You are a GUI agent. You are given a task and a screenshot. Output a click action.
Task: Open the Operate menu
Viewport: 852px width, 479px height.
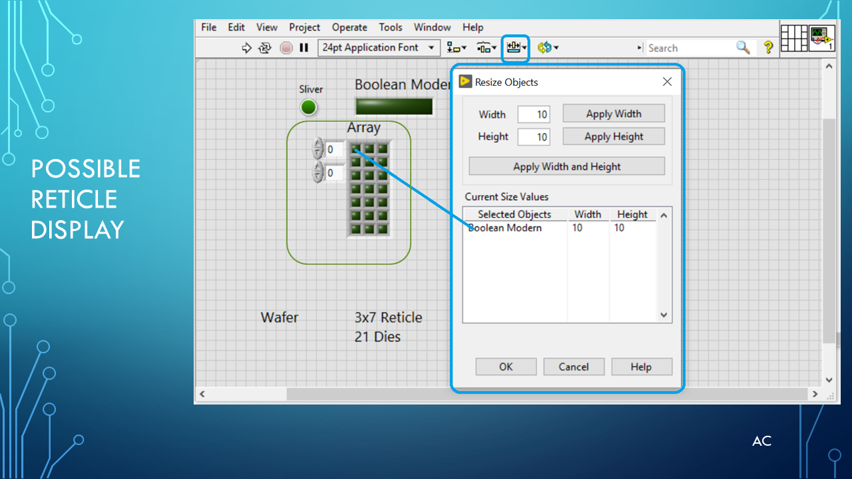point(349,27)
